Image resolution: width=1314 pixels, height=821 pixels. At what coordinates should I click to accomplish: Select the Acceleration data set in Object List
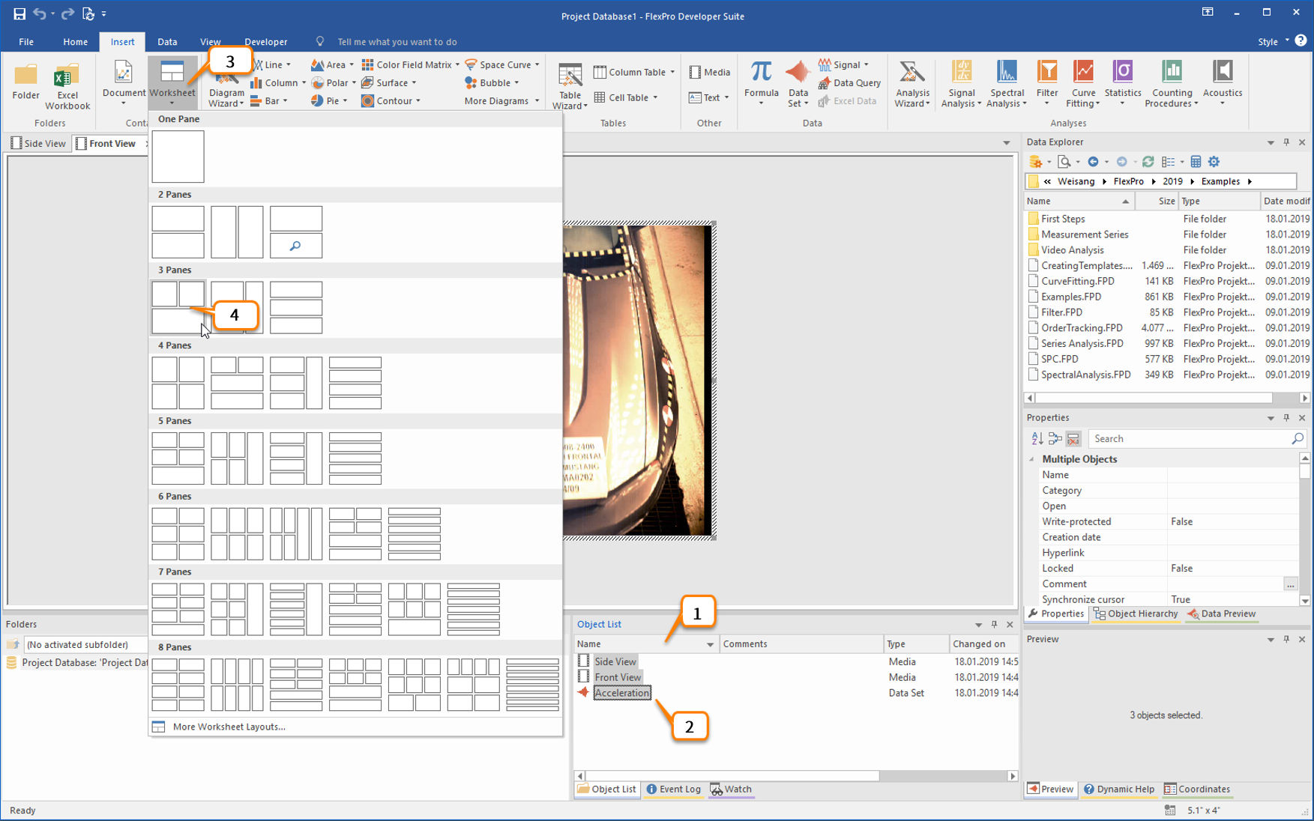tap(622, 693)
